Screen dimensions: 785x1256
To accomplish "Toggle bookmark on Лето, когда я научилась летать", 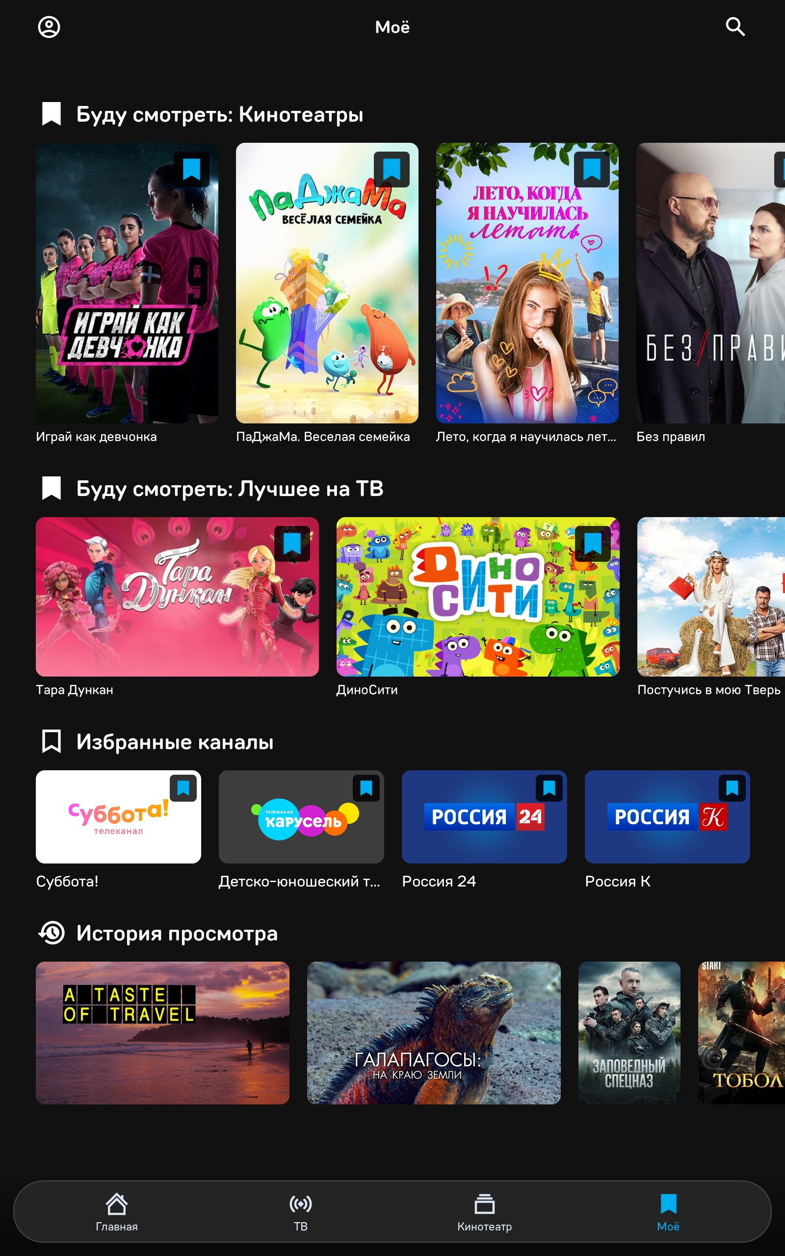I will (x=592, y=169).
